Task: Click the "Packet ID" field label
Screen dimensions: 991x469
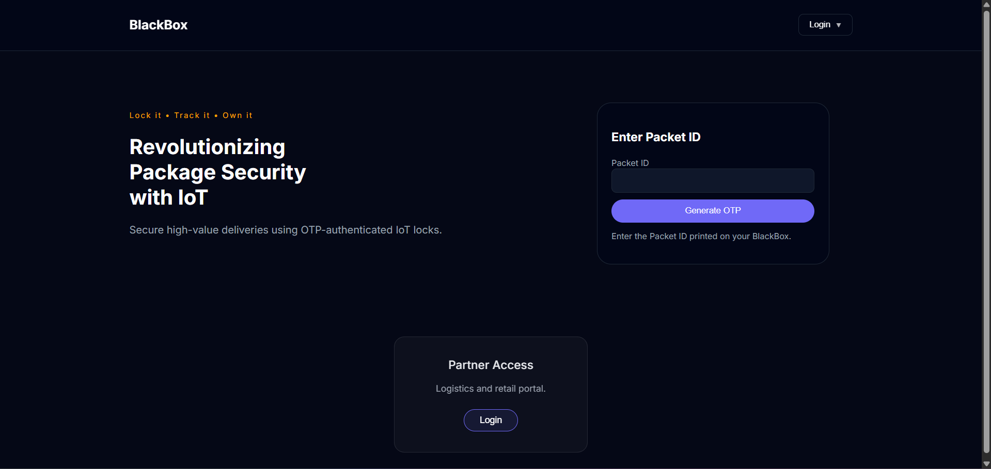Action: 630,163
